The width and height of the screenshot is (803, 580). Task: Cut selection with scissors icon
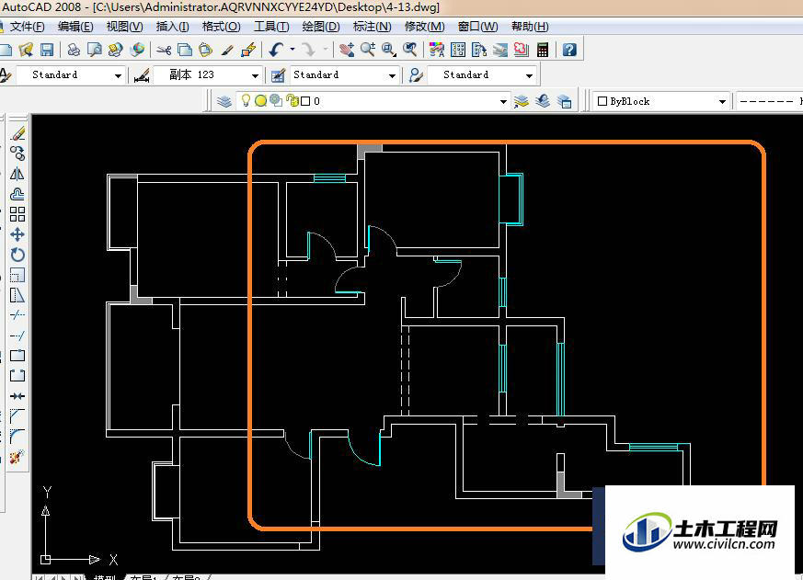(164, 50)
